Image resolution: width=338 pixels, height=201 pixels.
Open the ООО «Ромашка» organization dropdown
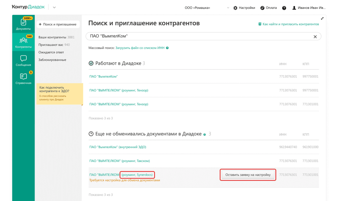[x=207, y=8]
